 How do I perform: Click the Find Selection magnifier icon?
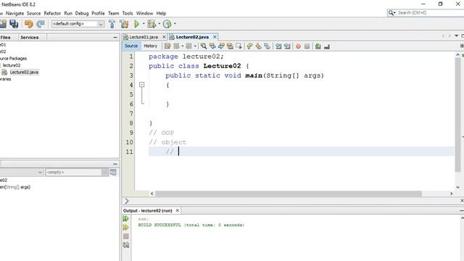click(x=204, y=46)
